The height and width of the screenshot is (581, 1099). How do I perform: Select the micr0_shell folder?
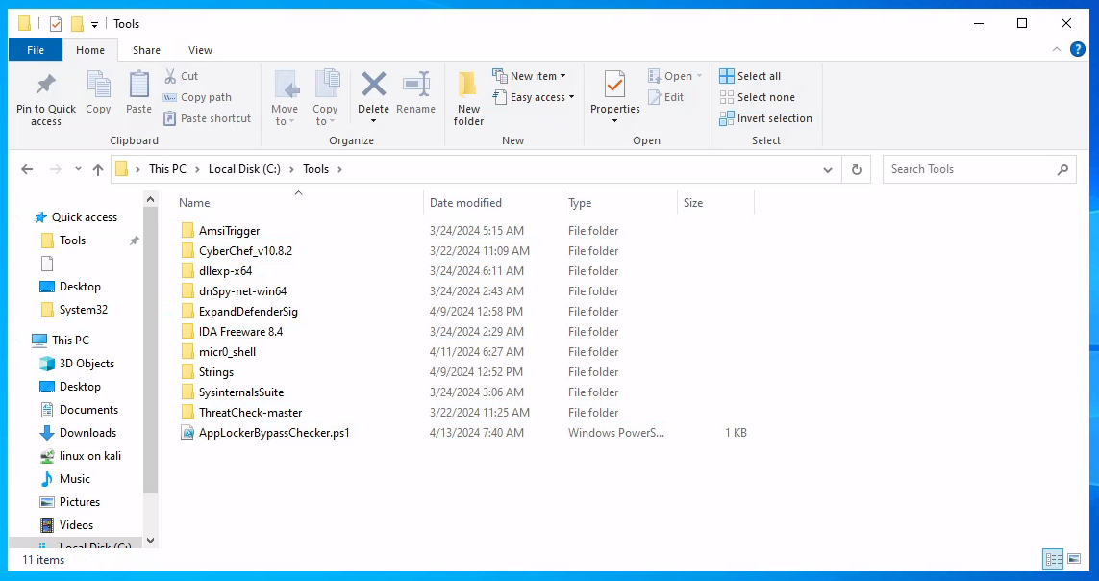[x=227, y=352]
